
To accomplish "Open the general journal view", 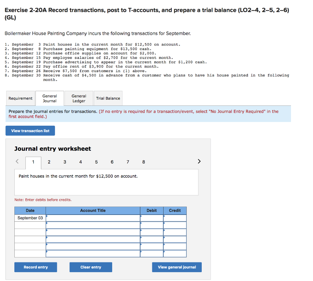I will click(x=177, y=267).
